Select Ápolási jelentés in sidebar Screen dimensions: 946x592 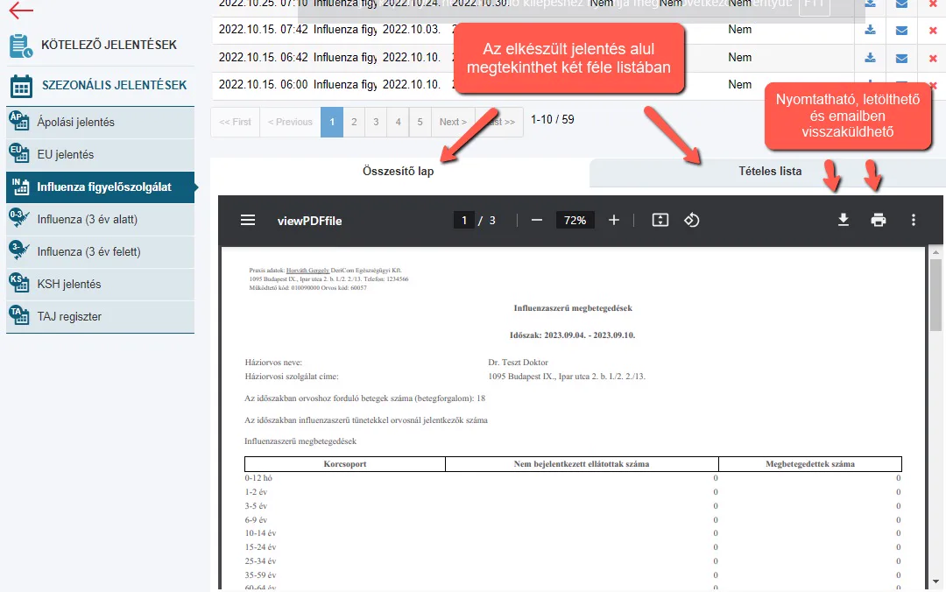click(100, 122)
